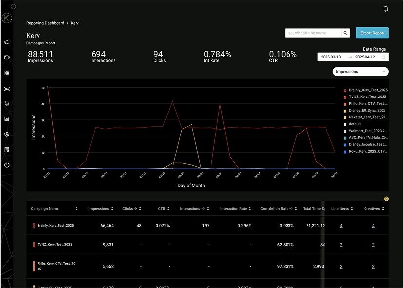Sort the table by Completion Rate column
Viewport: 403px width, 288px height.
pos(296,209)
